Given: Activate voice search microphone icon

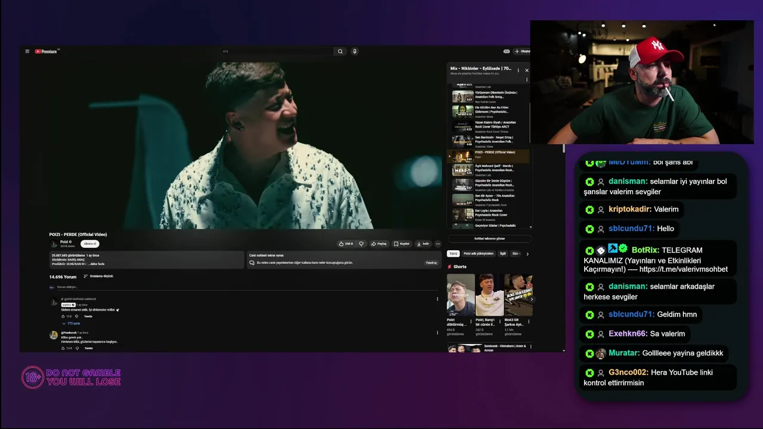Looking at the screenshot, I should 355,51.
